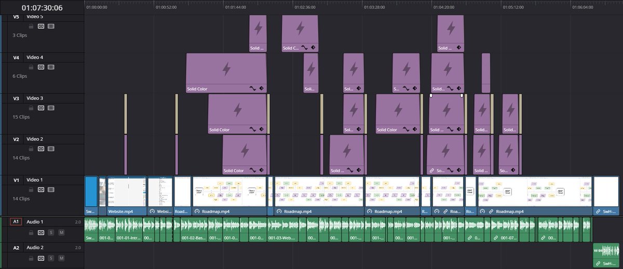The height and width of the screenshot is (269, 623).
Task: Click the A2 track destination button
Action: click(16, 248)
